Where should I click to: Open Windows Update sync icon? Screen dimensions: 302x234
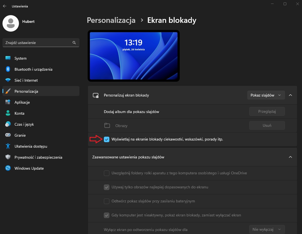(8, 168)
